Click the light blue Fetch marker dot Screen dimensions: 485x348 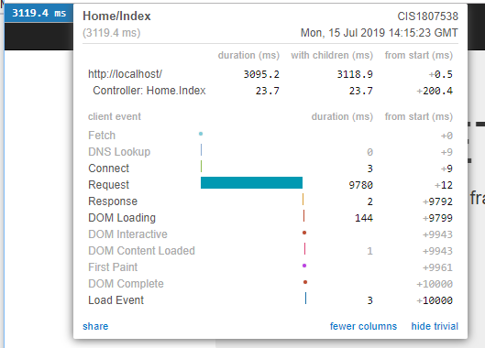tap(201, 134)
